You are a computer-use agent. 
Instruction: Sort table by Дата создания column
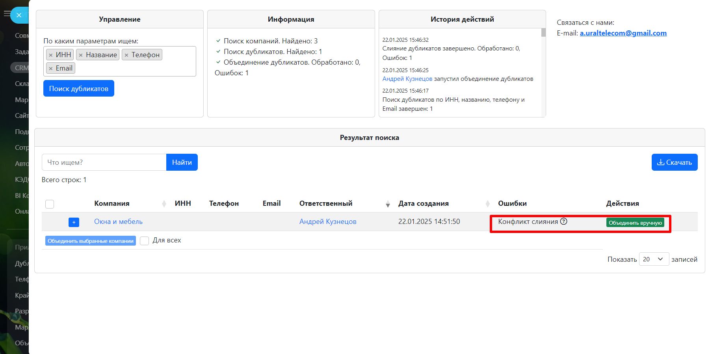pyautogui.click(x=487, y=204)
